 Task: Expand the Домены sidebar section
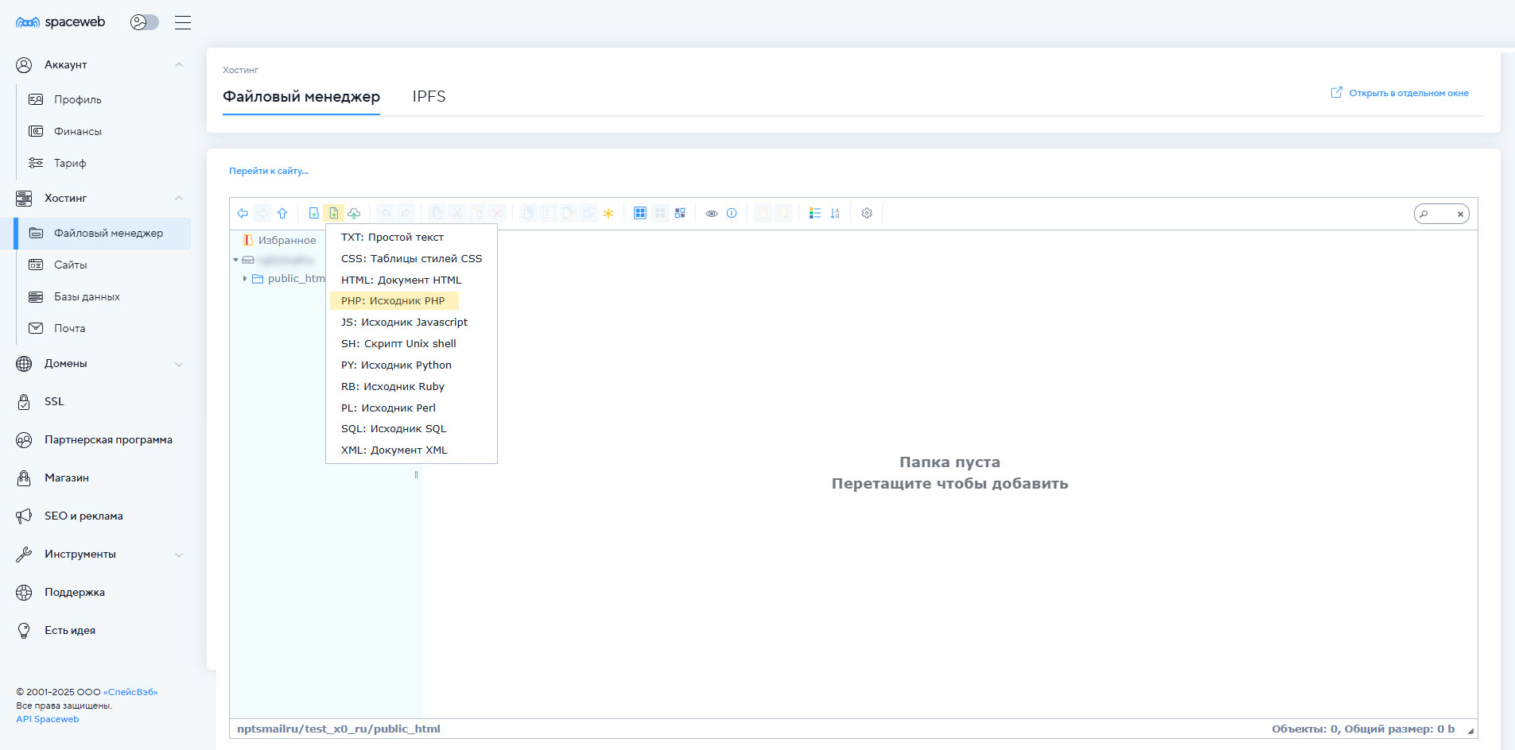(178, 364)
